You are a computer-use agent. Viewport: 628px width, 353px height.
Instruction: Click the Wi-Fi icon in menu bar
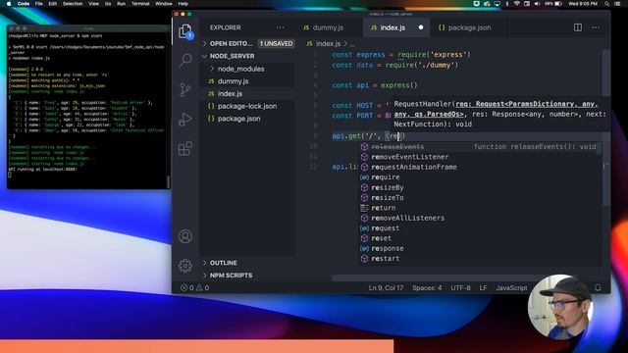(x=517, y=4)
